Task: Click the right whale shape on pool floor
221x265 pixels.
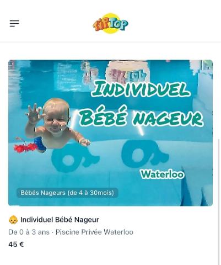Action: [x=145, y=153]
